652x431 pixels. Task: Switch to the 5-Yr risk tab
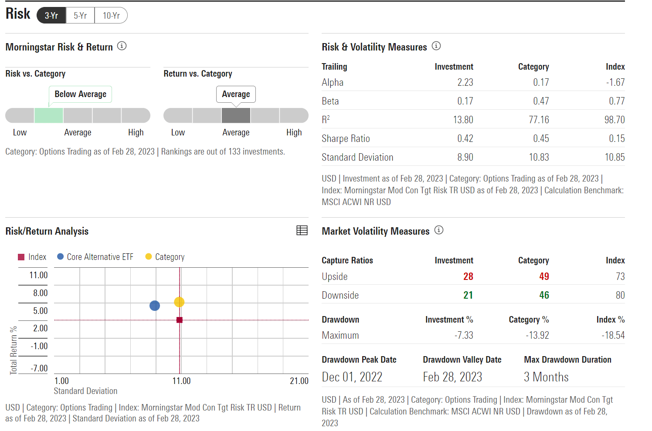click(x=80, y=15)
